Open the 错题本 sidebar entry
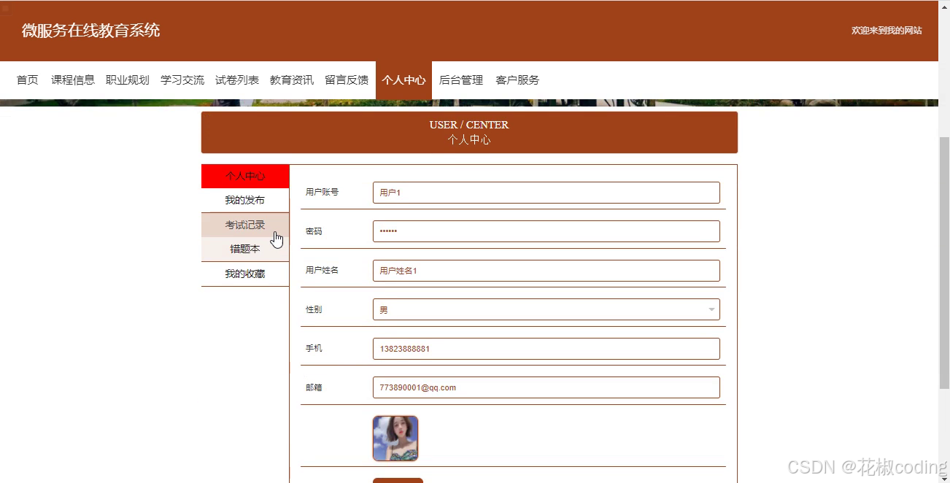Image resolution: width=950 pixels, height=483 pixels. point(244,248)
